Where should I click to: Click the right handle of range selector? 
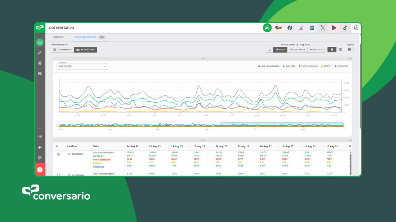[343, 124]
